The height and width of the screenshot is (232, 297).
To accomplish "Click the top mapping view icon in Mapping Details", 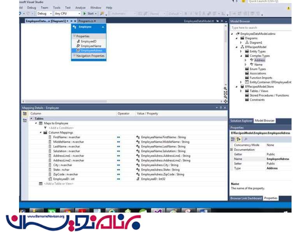I will 25,113.
